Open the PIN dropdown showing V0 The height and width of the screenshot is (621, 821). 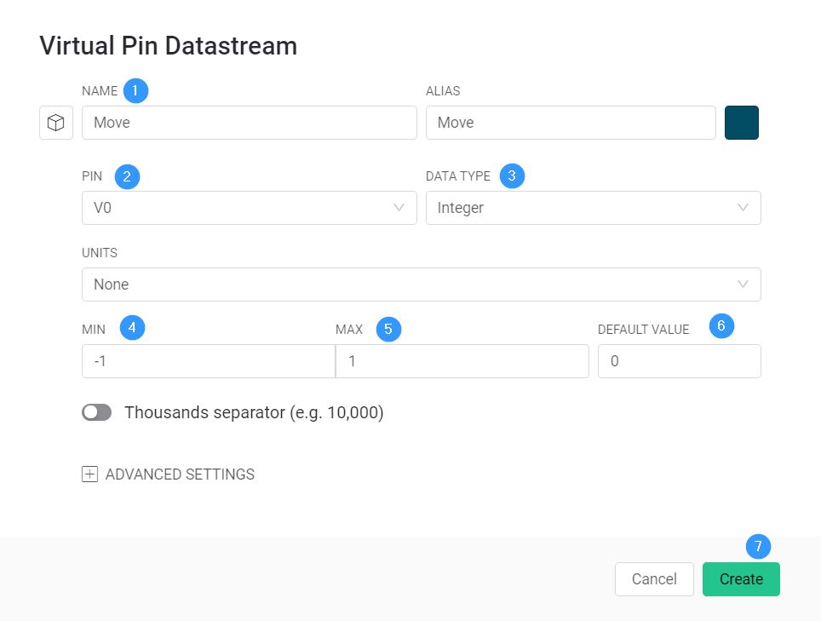click(250, 208)
